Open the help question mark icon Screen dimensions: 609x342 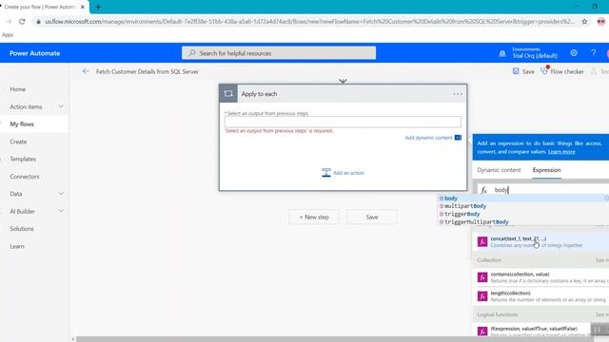pyautogui.click(x=593, y=53)
